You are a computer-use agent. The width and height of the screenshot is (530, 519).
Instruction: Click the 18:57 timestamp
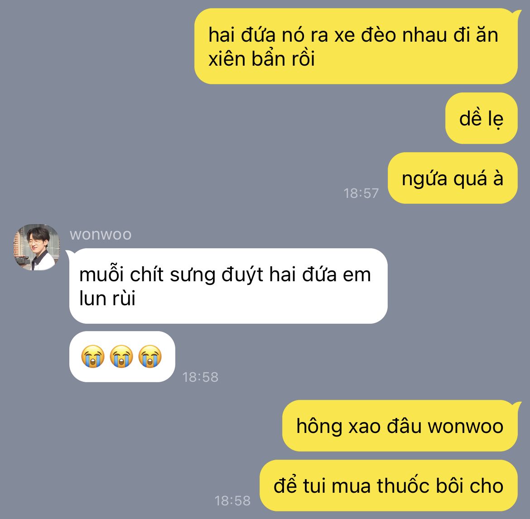(x=361, y=193)
